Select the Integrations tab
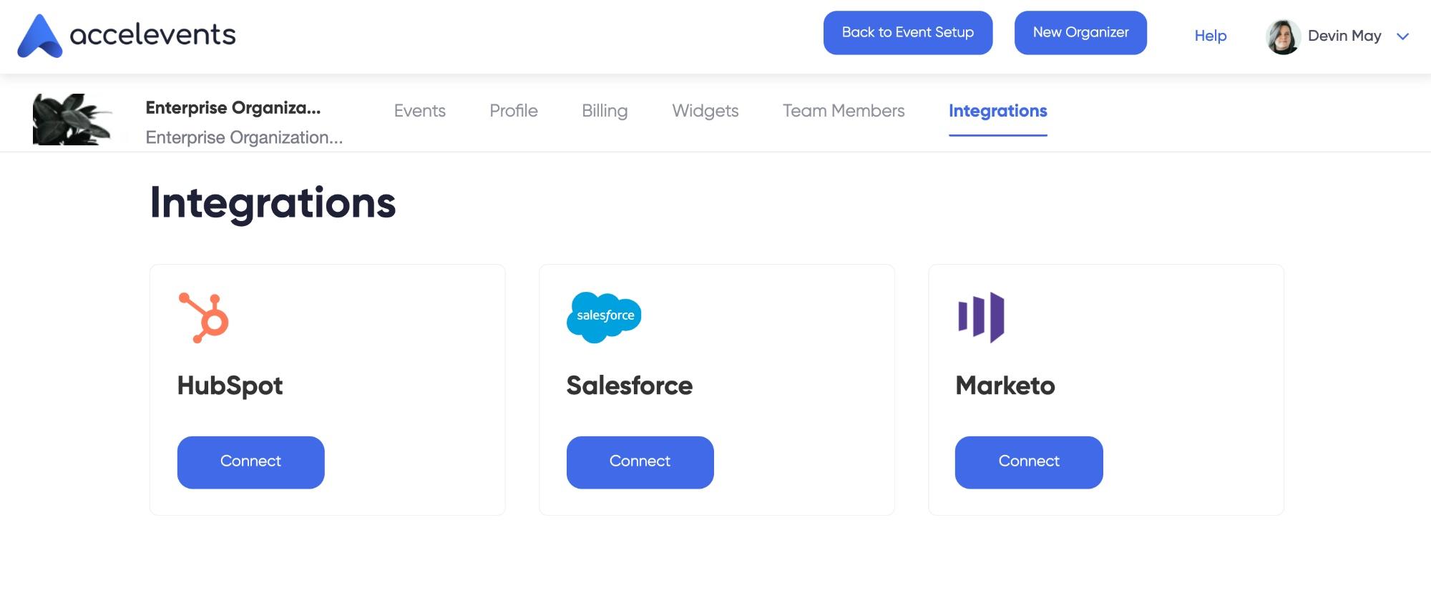 pos(997,112)
